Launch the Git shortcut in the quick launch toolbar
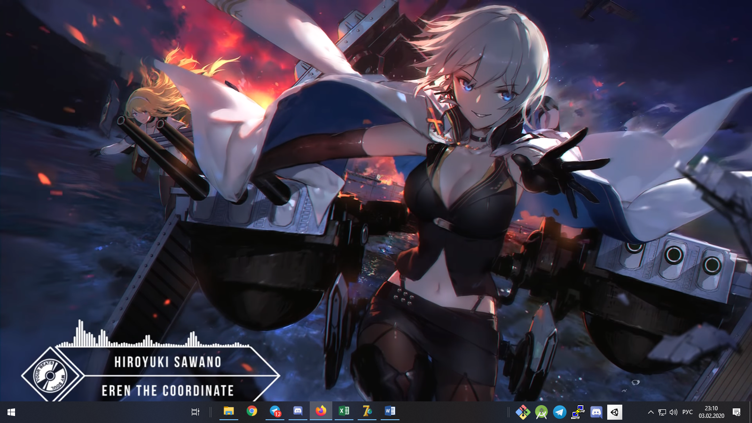Viewport: 752px width, 423px height. tap(523, 412)
